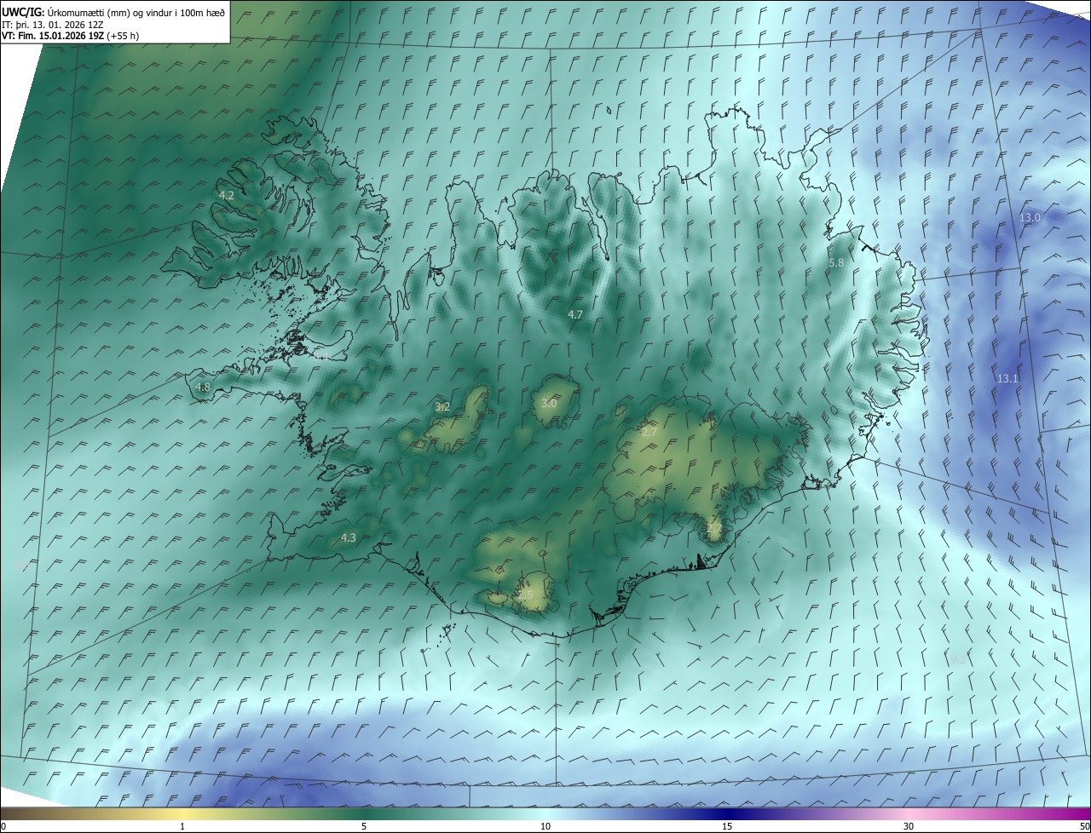Click the 4.7 value in northern Iceland
Image resolution: width=1091 pixels, height=833 pixels.
(x=575, y=314)
